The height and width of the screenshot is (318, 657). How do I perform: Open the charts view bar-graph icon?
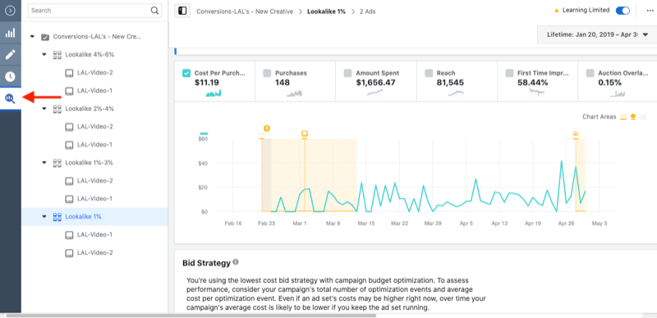(10, 33)
